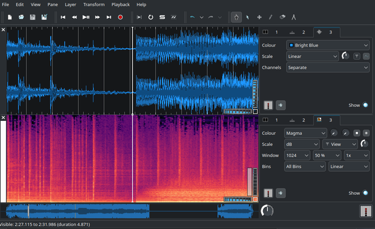Open the All Bins dropdown
This screenshot has height=229, width=375.
pos(305,167)
